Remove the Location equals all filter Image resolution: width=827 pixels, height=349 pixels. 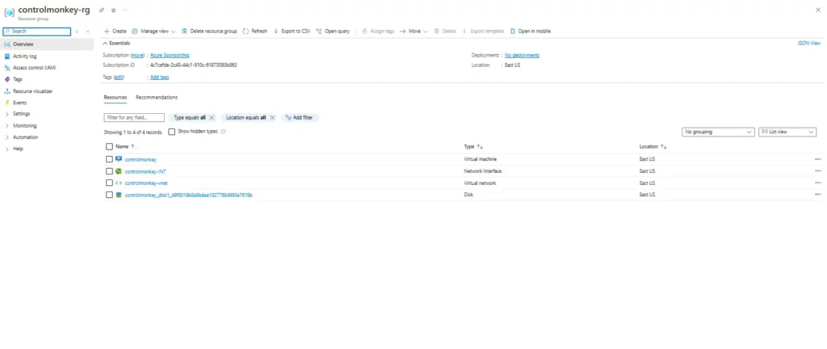[x=272, y=118]
